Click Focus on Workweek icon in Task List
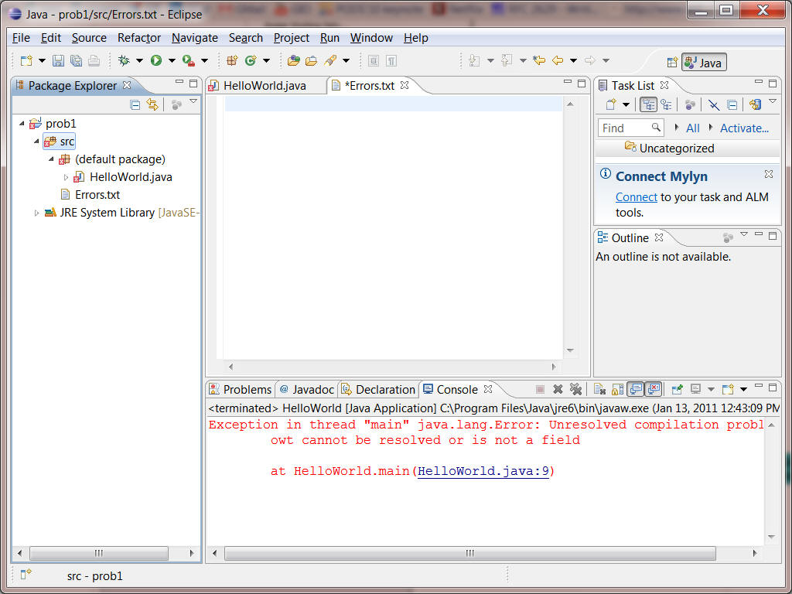Screen dimensions: 792x594 690,104
